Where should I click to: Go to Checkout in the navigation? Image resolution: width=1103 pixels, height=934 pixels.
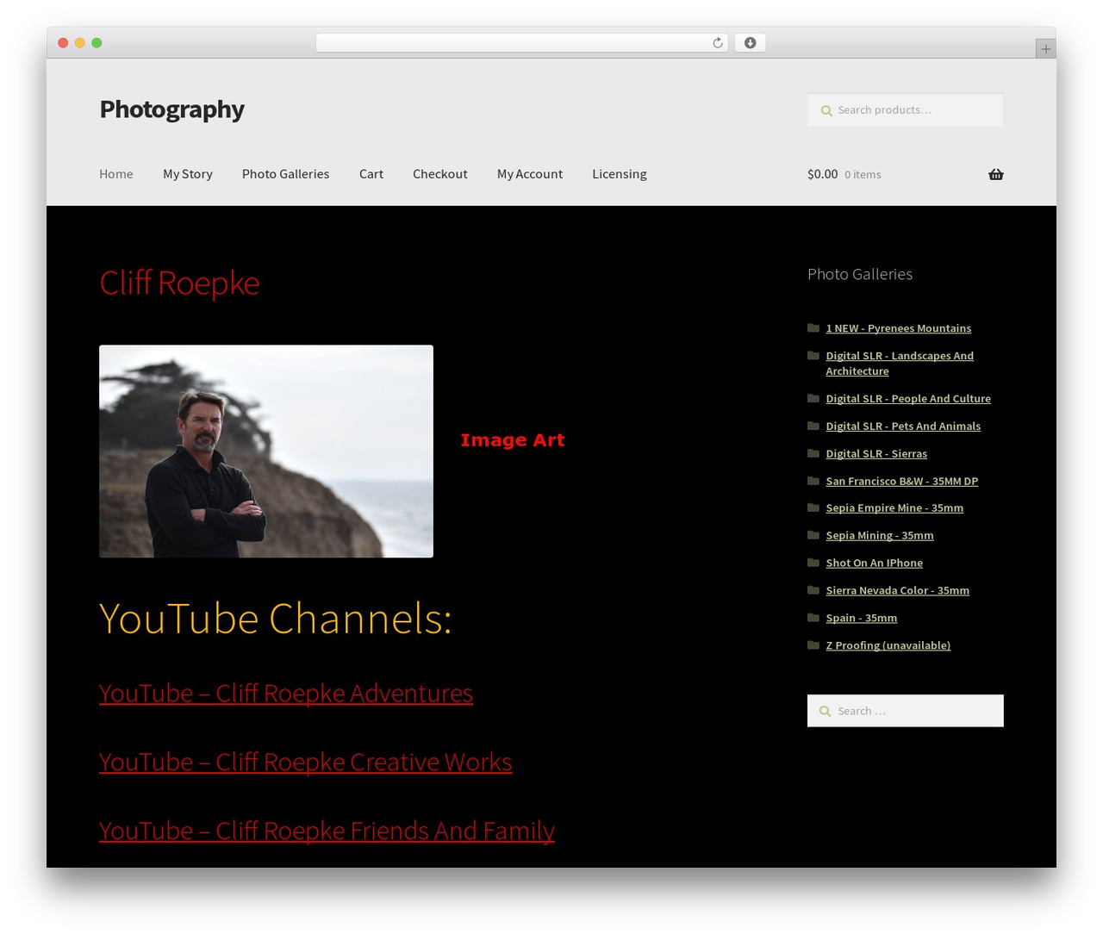coord(440,174)
